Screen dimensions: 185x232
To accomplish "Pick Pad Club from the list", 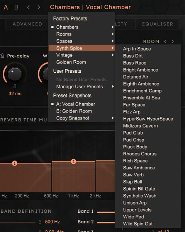I will click(148, 133).
